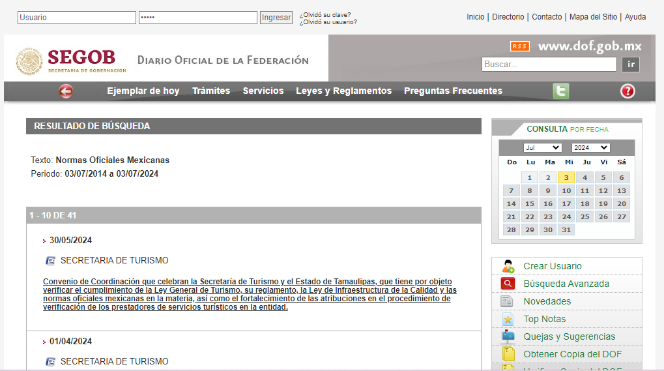Open Obtener Copia del DOF link
664x371 pixels.
(573, 354)
